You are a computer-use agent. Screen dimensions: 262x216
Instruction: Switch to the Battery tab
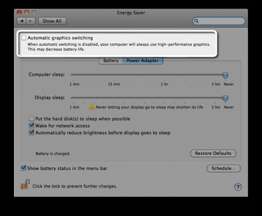coord(111,60)
